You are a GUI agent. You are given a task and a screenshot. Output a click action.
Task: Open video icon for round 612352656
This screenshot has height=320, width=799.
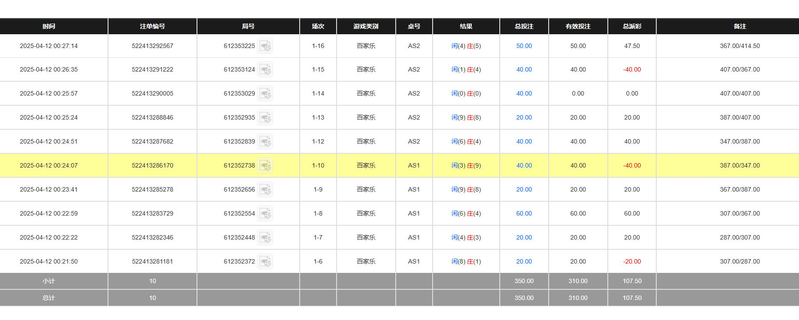[x=265, y=190]
